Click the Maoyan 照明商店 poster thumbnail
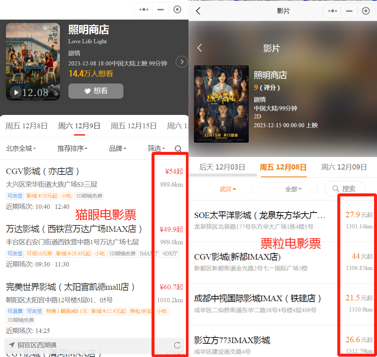377x357 pixels. click(33, 62)
